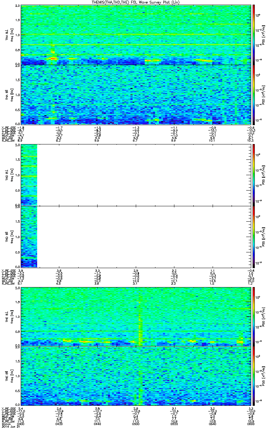Click the color bar beside the THE BII panel
Screen dimensions: 268x429
[x=254, y=376]
